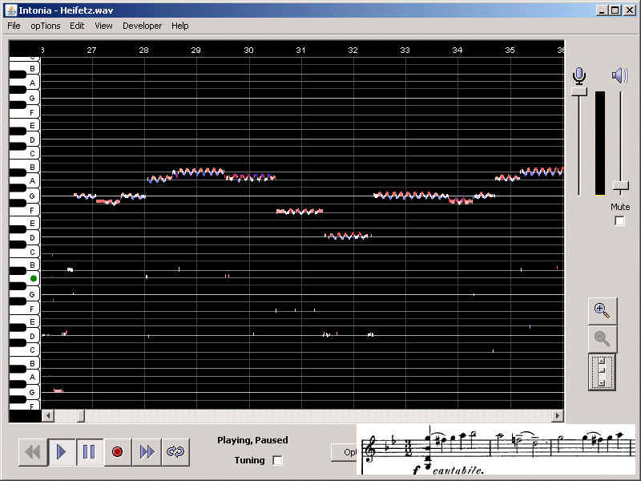
Task: Enable the Mute checkbox
Action: (x=619, y=221)
